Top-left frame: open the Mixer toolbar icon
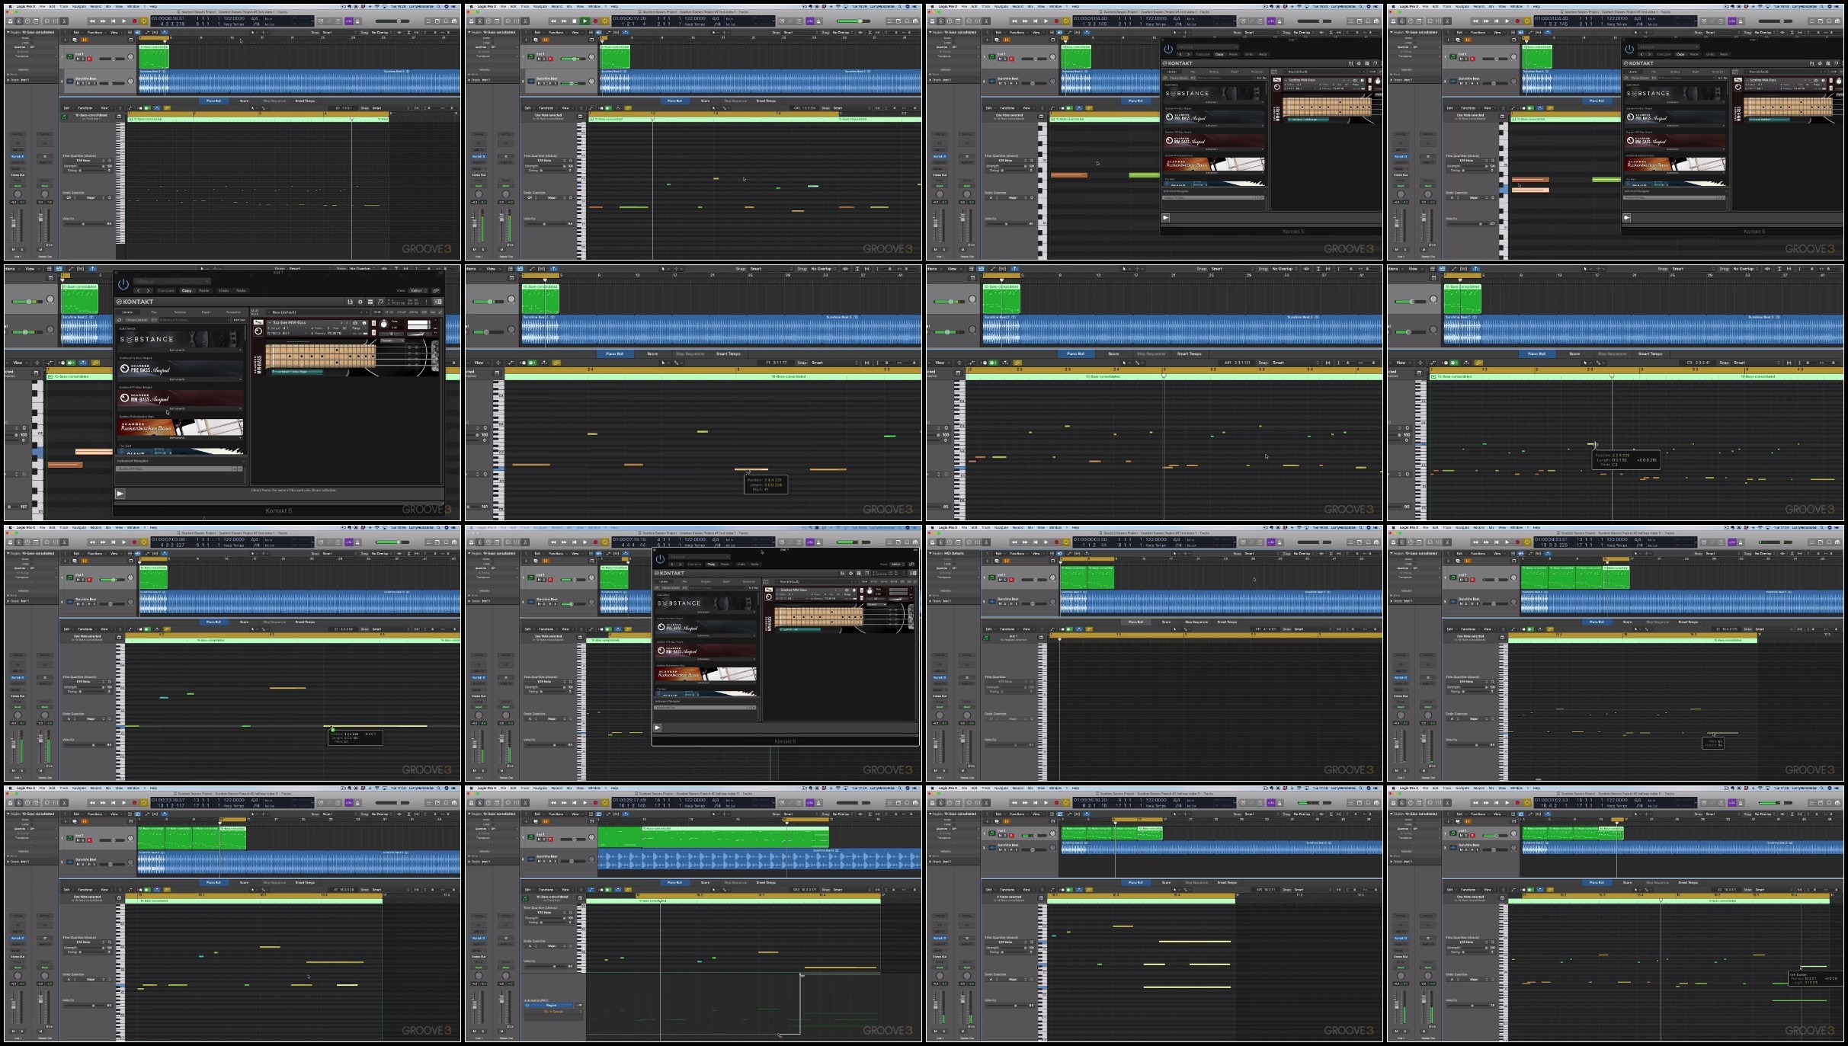The image size is (1848, 1046). pyautogui.click(x=56, y=21)
